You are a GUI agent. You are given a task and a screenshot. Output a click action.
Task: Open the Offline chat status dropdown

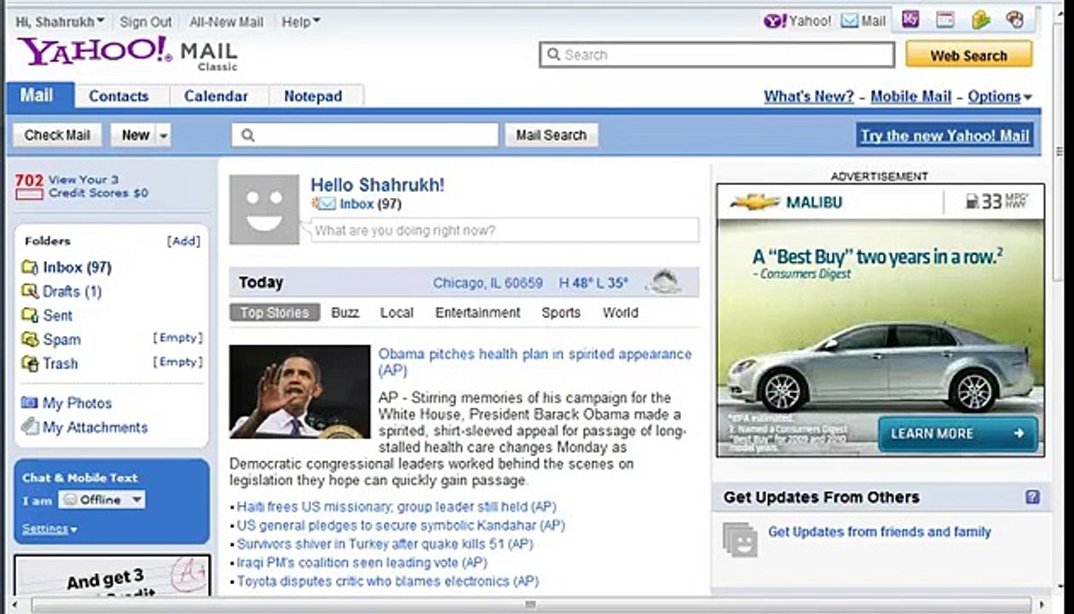[x=102, y=500]
